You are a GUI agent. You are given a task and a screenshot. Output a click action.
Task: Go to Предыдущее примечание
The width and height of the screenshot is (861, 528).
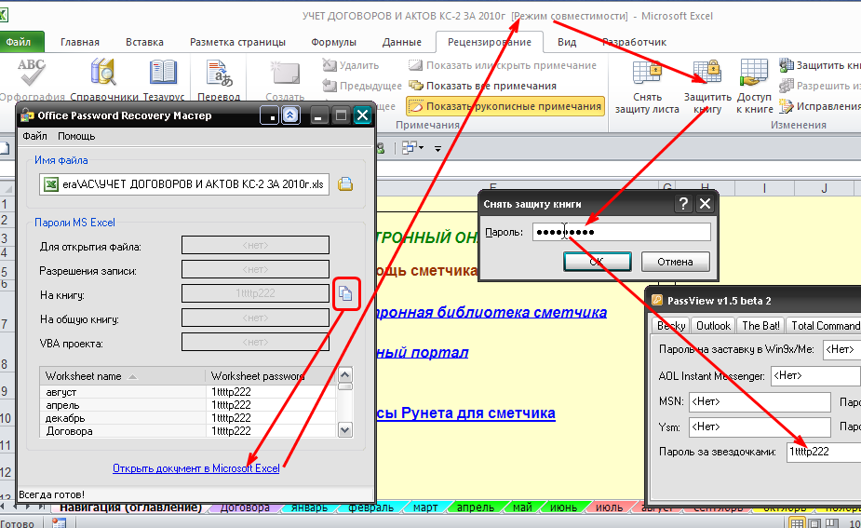362,86
